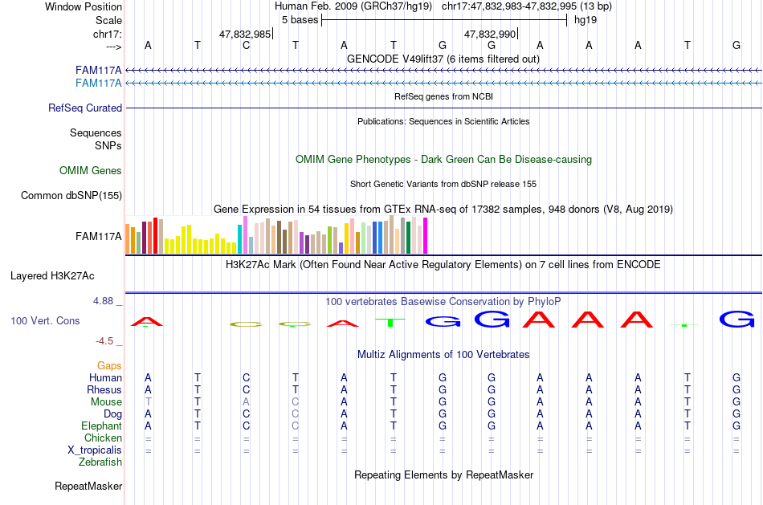Select the Zebrafish species label

point(100,462)
